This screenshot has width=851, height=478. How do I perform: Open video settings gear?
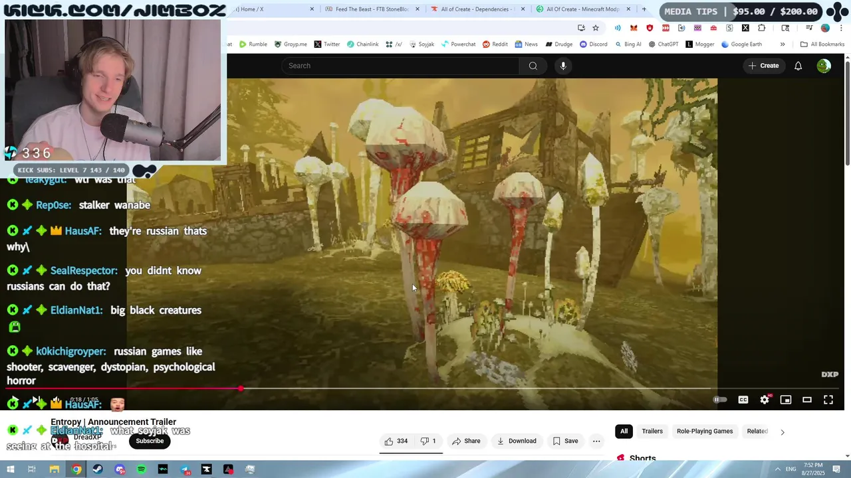point(765,400)
